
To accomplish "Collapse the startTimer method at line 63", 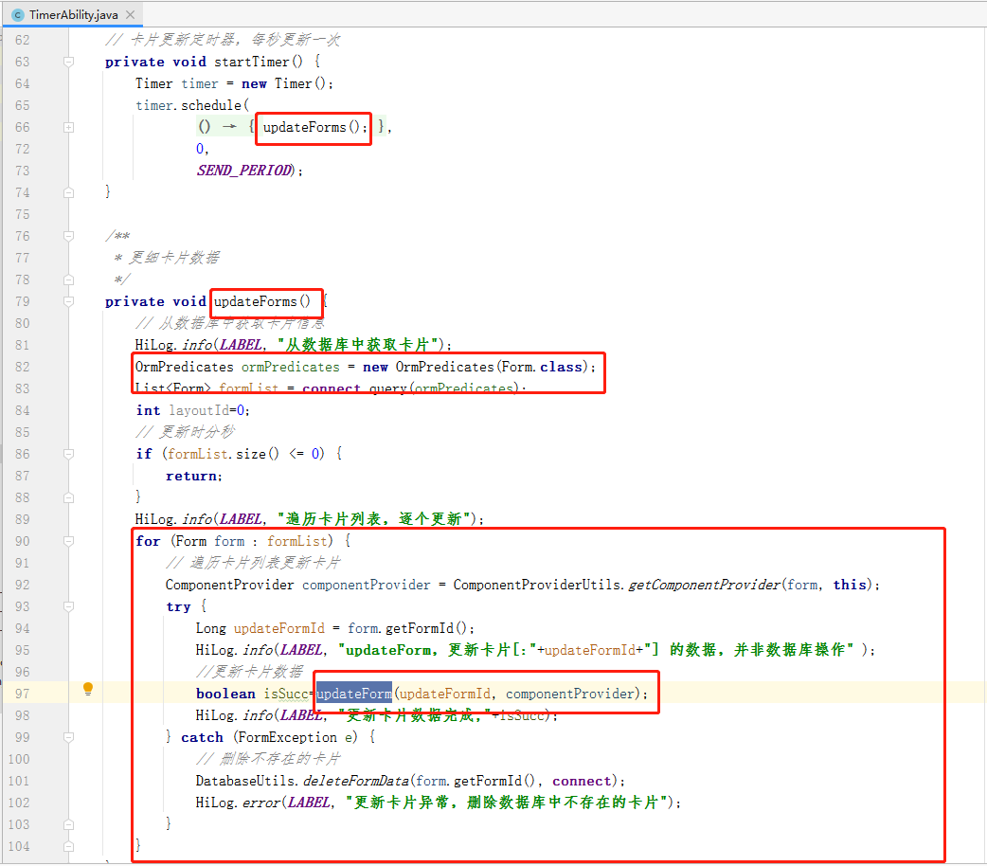I will pyautogui.click(x=68, y=62).
